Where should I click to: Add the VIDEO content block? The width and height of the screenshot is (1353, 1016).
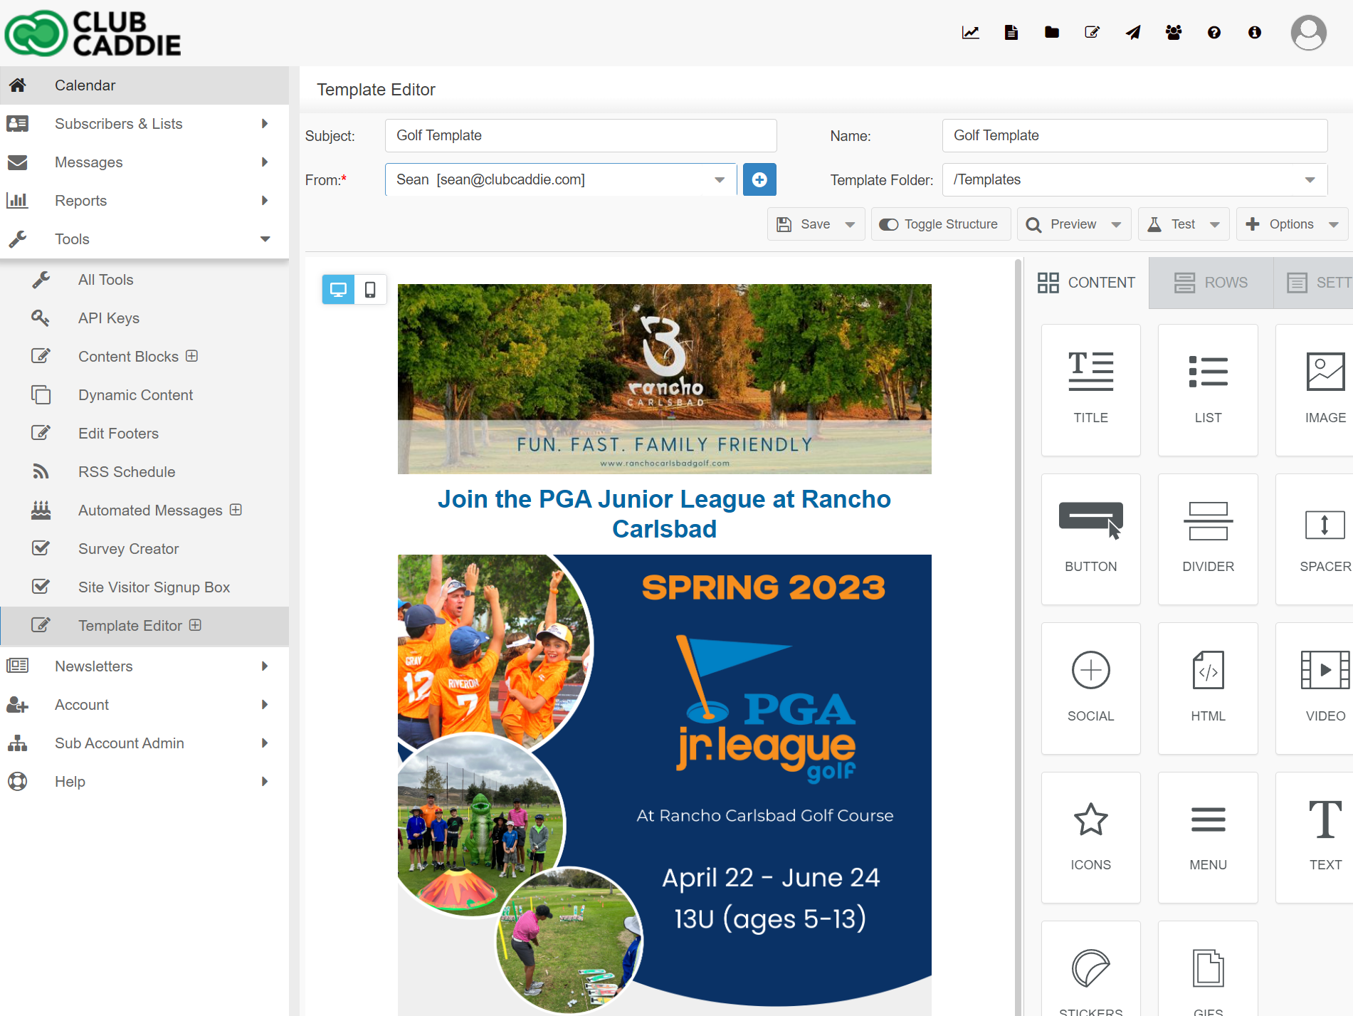pos(1315,688)
